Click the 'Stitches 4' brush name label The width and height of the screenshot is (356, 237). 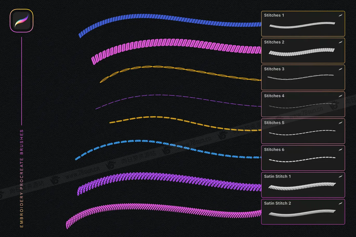274,96
